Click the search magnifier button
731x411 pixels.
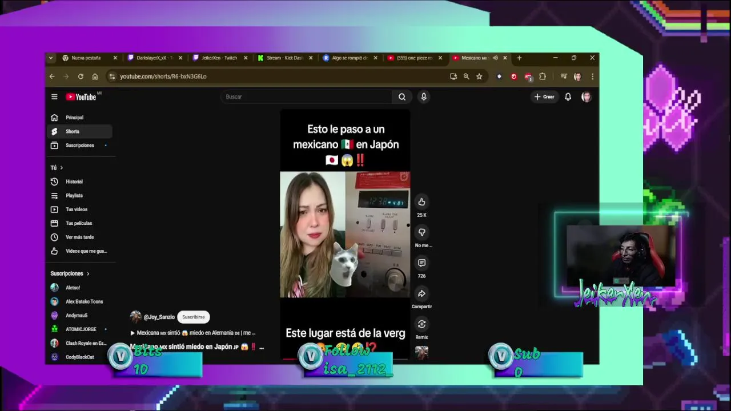coord(402,97)
